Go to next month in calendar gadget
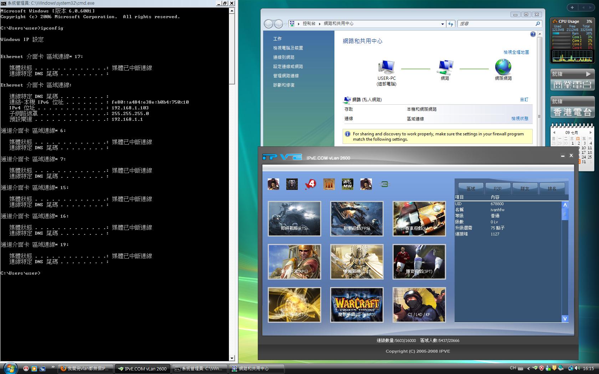 (x=590, y=133)
